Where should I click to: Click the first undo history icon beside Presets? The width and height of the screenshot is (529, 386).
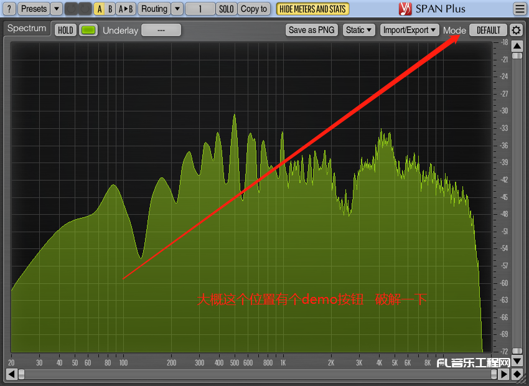tap(70, 9)
